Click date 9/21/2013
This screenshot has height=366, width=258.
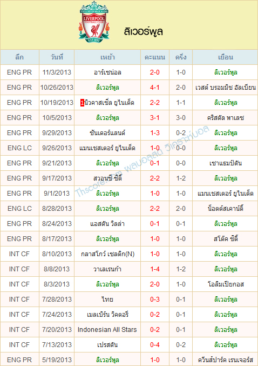[57, 163]
